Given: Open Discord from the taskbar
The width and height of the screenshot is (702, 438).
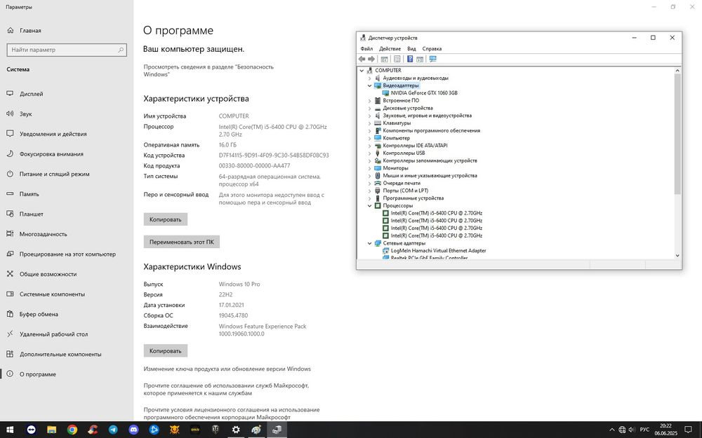Looking at the screenshot, I should click(x=133, y=430).
